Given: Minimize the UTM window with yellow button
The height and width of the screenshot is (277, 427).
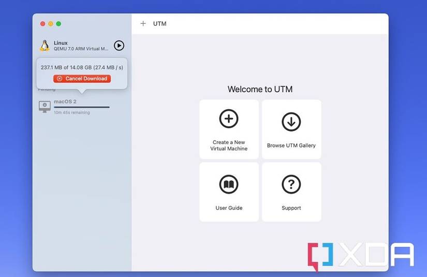Looking at the screenshot, I should pyautogui.click(x=51, y=24).
